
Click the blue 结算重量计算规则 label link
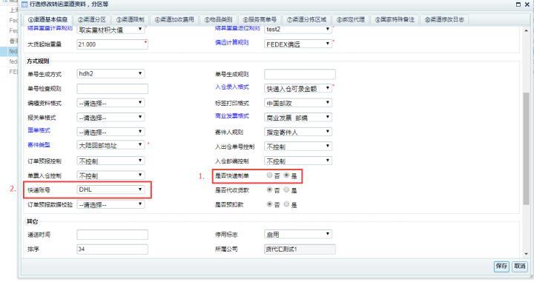pos(50,28)
